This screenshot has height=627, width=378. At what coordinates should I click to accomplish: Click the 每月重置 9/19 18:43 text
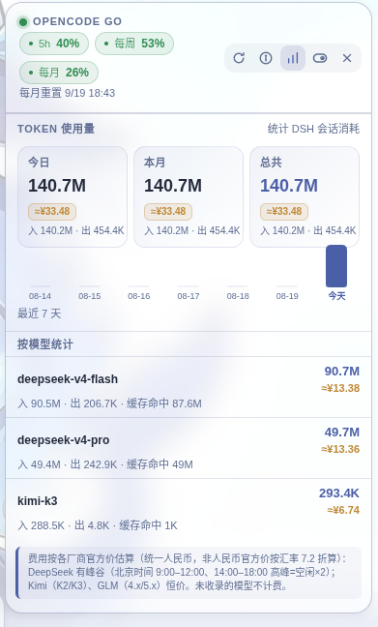67,93
